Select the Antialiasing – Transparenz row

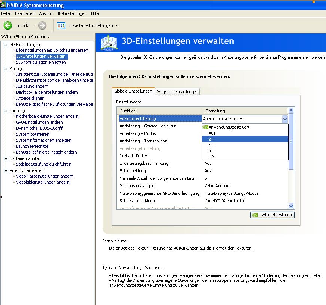pyautogui.click(x=160, y=141)
